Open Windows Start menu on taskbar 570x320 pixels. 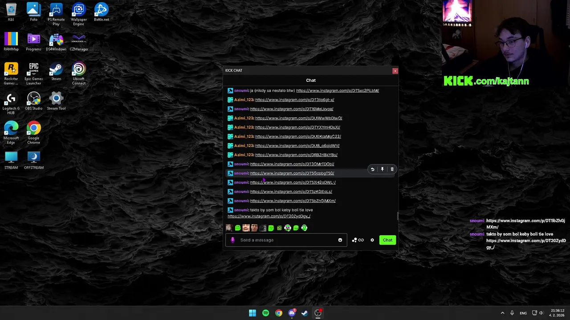click(x=252, y=313)
